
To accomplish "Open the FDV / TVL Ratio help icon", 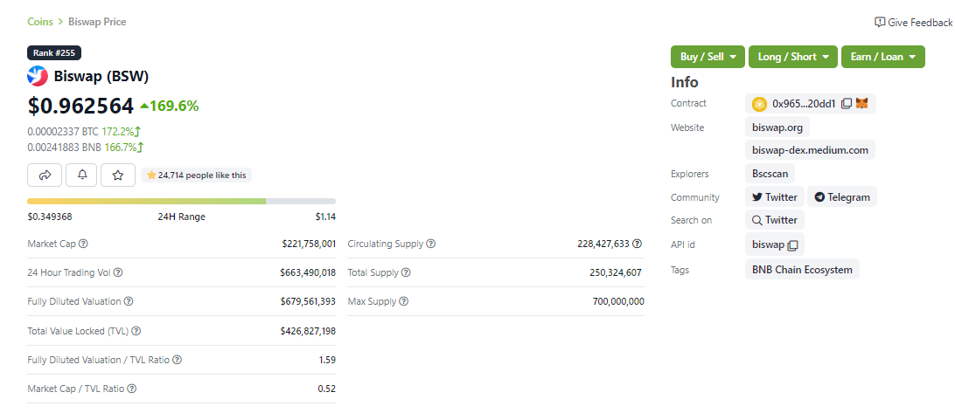I will pyautogui.click(x=177, y=360).
